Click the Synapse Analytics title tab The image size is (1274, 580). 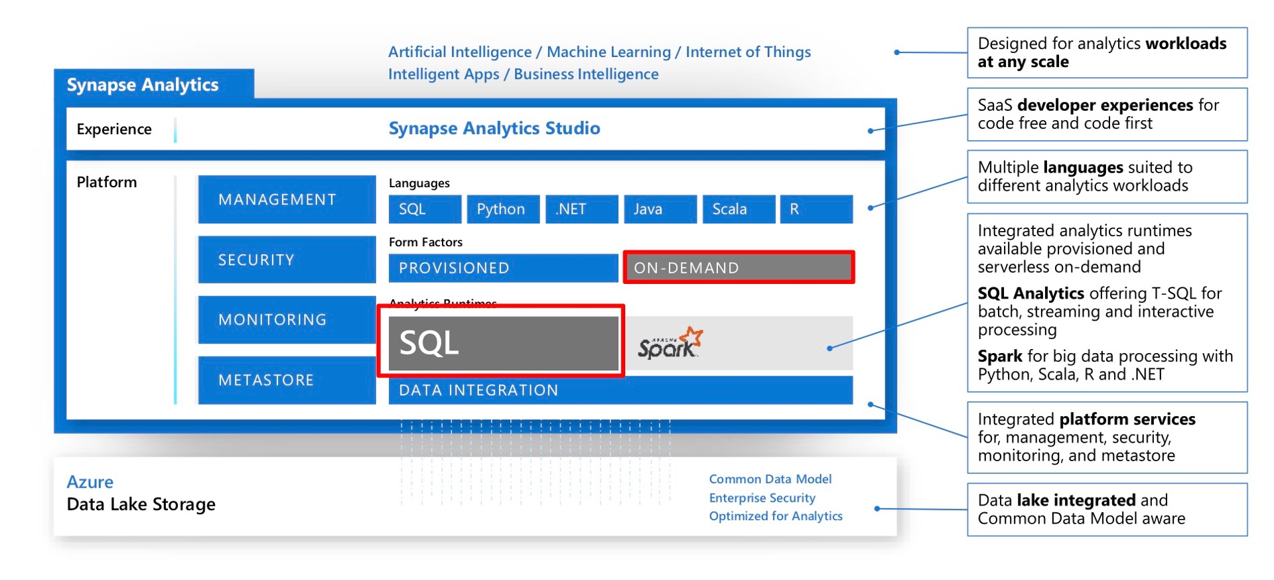pyautogui.click(x=154, y=84)
